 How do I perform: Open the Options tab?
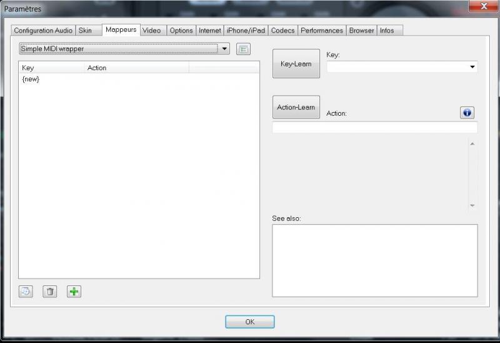(181, 30)
